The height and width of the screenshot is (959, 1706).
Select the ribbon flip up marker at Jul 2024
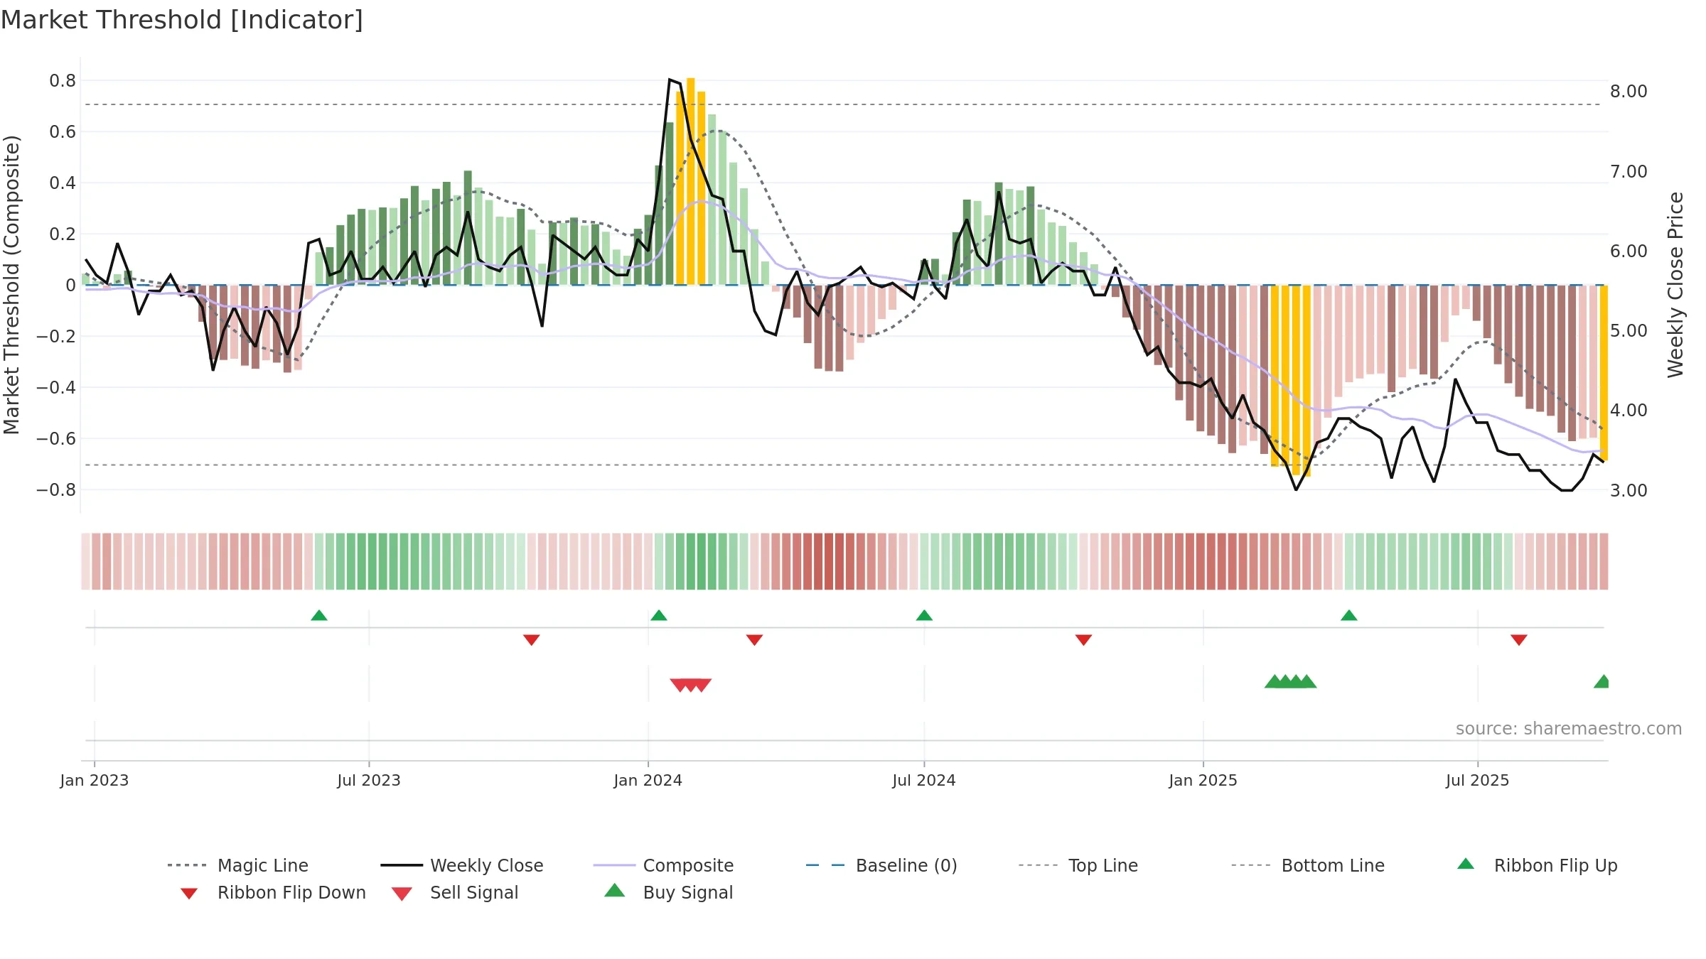[924, 615]
